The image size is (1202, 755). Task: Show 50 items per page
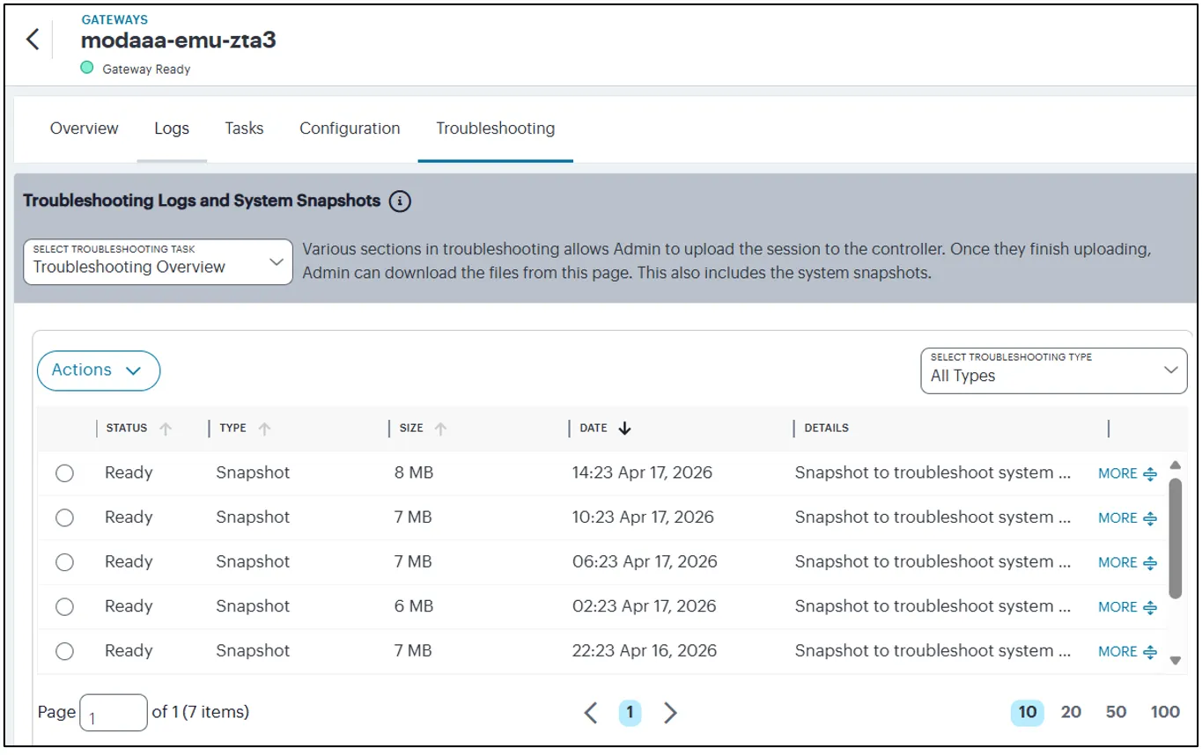tap(1116, 712)
